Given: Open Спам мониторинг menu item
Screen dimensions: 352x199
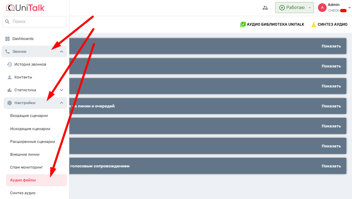Looking at the screenshot, I should pyautogui.click(x=27, y=167).
